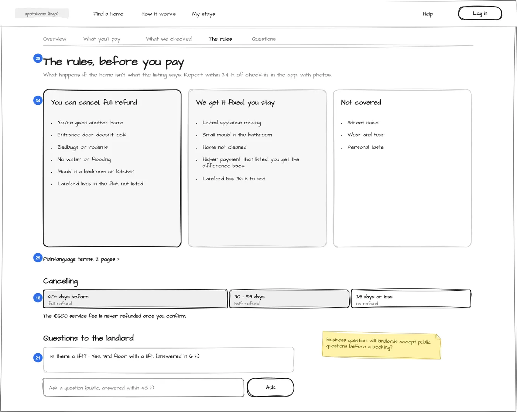This screenshot has width=517, height=412.
Task: Click the 'Not covered' card heading
Action: [x=361, y=103]
